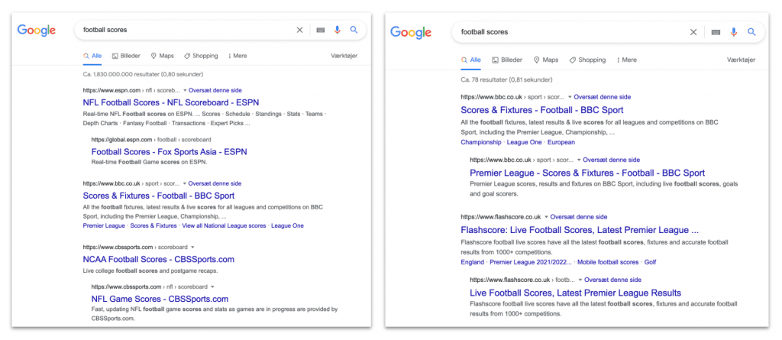Viewport: 782px width, 340px height.
Task: Switch to the Billeder tab in the left window
Action: coord(126,56)
